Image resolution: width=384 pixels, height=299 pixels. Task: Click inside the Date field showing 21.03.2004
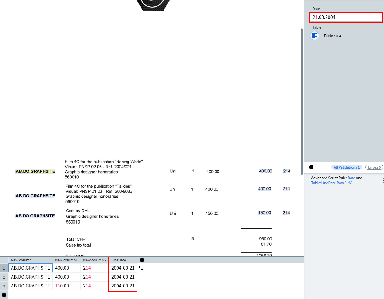345,17
